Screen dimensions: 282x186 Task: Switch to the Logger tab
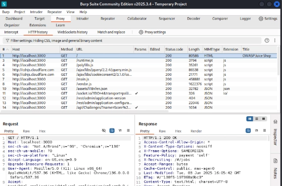245,19
